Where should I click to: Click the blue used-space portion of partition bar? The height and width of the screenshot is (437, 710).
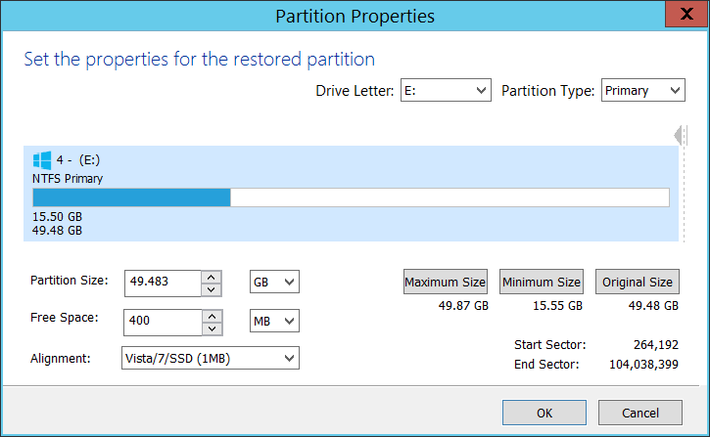(131, 197)
